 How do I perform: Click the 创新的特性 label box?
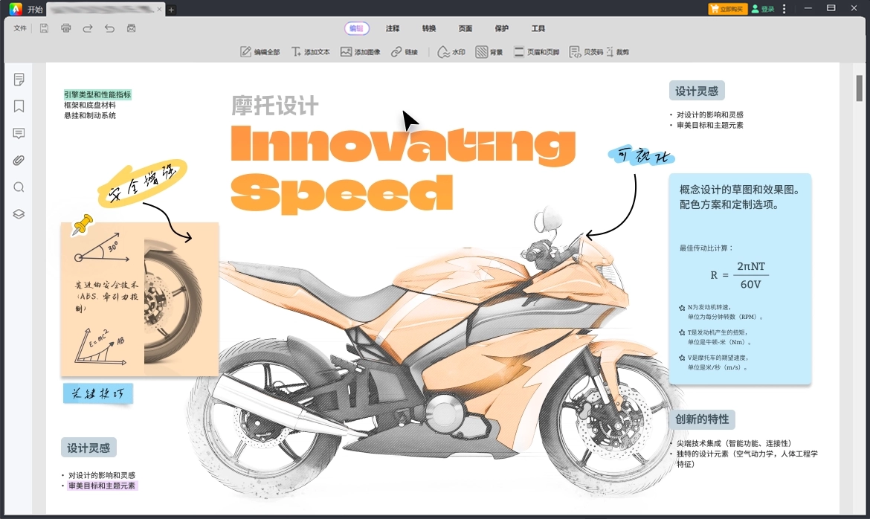click(x=702, y=419)
